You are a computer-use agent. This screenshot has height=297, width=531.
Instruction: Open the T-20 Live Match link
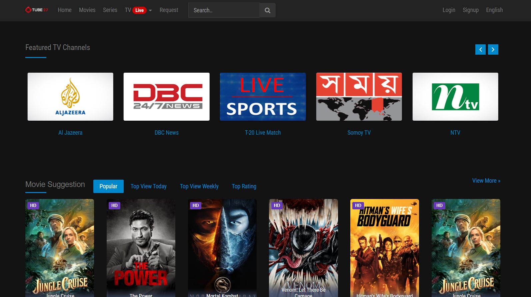point(263,133)
